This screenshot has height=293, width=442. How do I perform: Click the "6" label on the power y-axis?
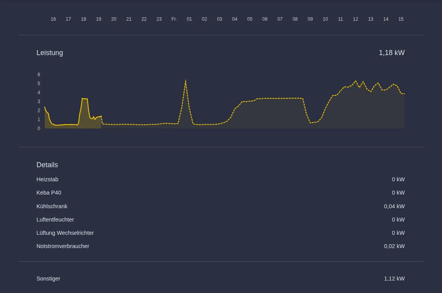click(x=39, y=75)
